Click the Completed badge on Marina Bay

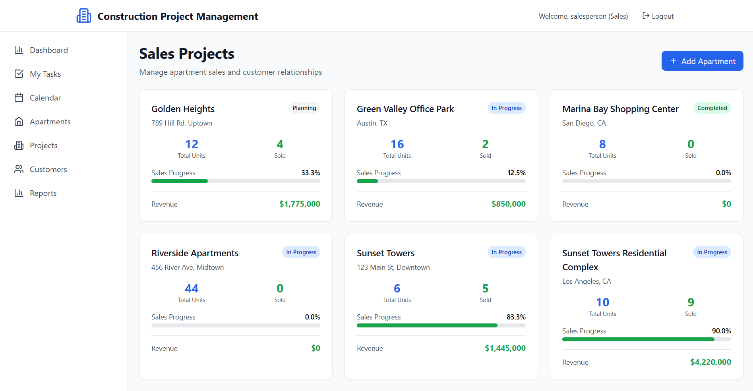(712, 108)
